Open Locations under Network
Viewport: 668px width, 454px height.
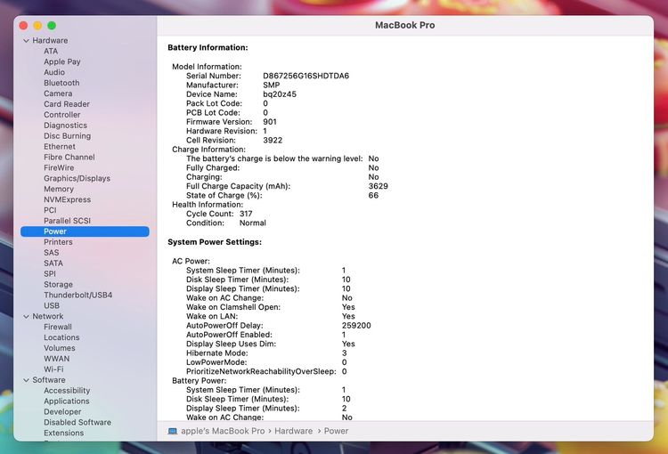[x=61, y=337]
